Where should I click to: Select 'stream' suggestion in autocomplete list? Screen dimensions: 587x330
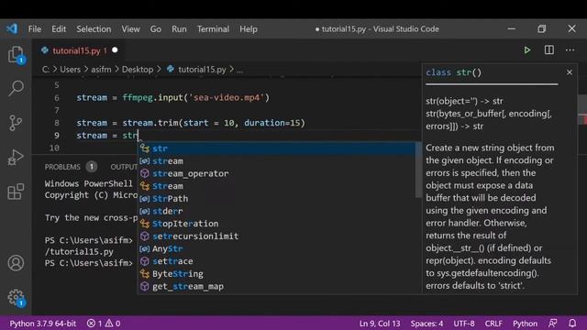click(276, 161)
